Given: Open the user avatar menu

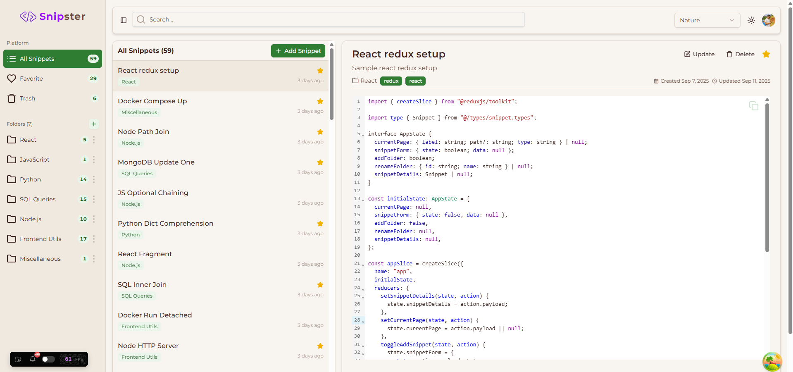Looking at the screenshot, I should [769, 20].
